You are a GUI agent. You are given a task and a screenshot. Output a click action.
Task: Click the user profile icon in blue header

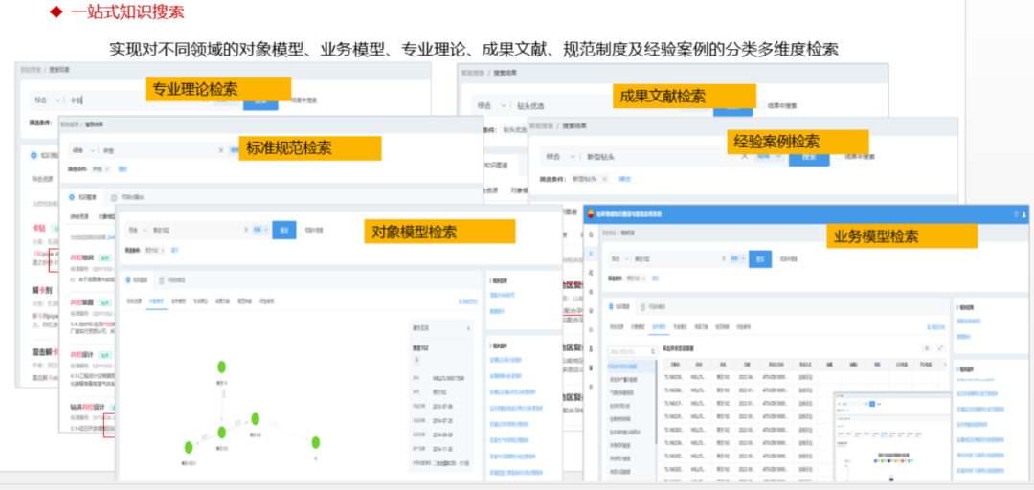(x=1022, y=215)
